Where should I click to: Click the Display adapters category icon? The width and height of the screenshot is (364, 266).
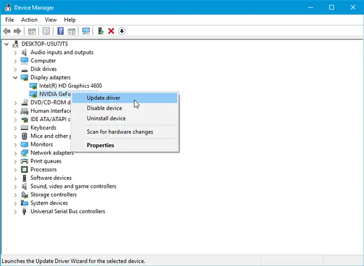pos(24,78)
